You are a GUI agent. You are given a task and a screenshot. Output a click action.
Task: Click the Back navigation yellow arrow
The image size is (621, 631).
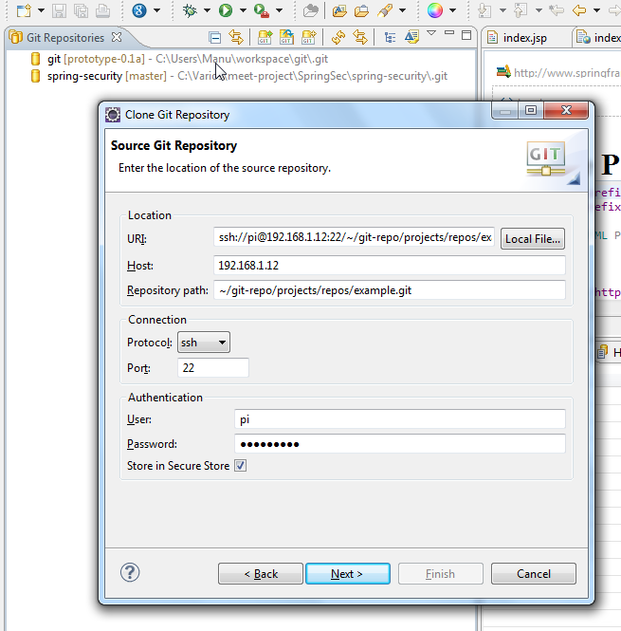point(579,10)
